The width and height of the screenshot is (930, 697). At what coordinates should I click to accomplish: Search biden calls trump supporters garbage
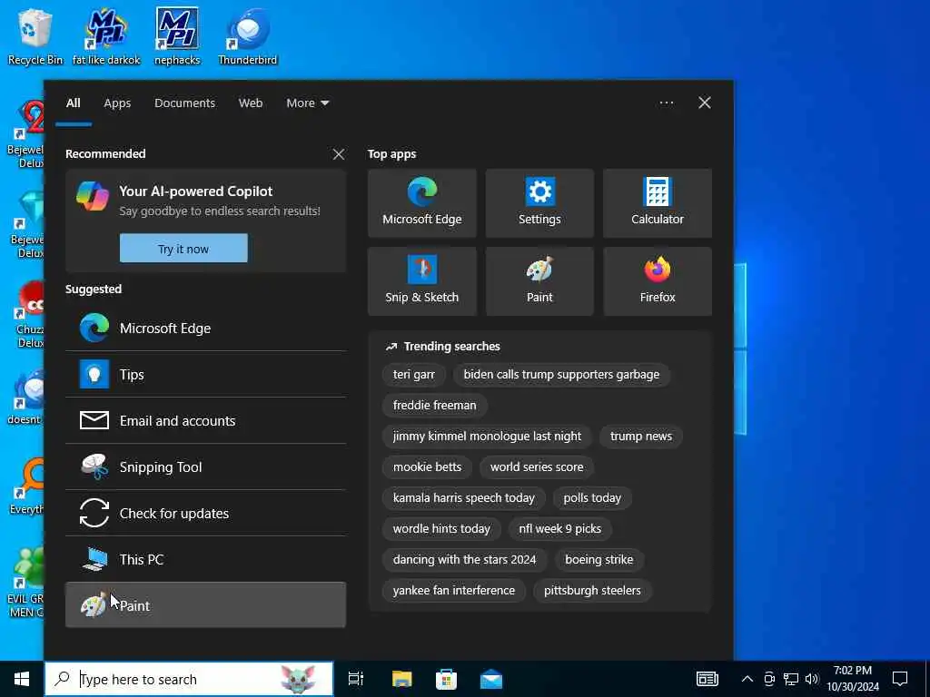click(x=561, y=375)
